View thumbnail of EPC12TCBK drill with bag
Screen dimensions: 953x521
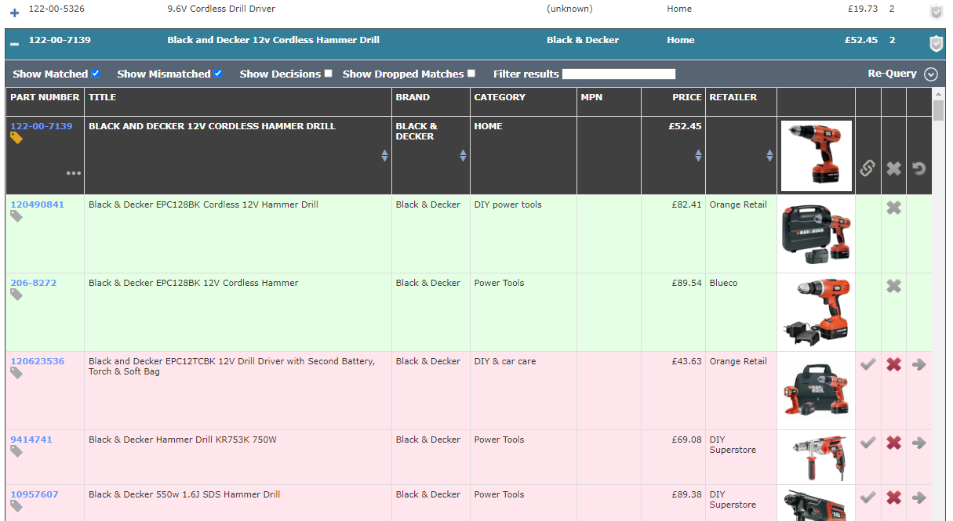click(816, 390)
